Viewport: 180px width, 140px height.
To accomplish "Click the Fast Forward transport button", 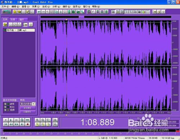I will 17,125.
